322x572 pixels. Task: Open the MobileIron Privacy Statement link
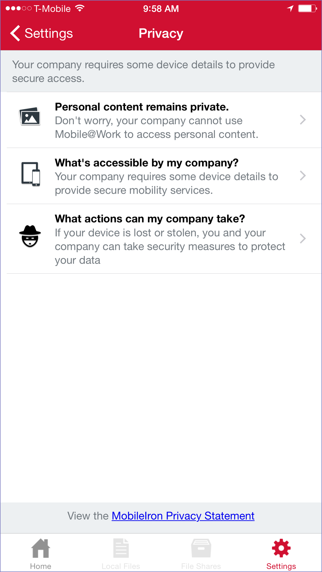(x=183, y=516)
